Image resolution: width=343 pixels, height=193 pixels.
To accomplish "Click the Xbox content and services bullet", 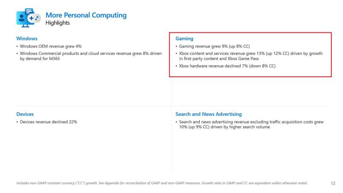I will point(249,56).
